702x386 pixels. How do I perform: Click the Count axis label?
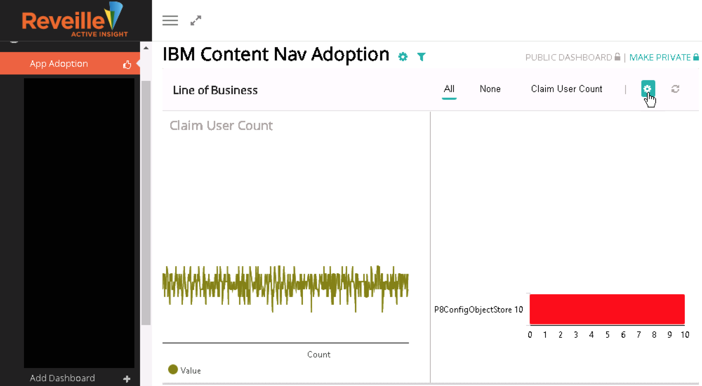pos(319,355)
